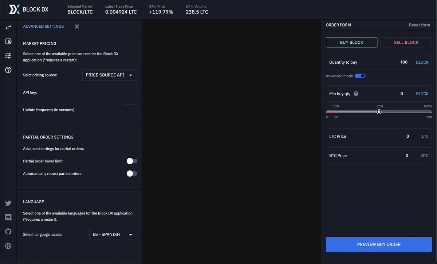Click the 100% mark on the slider
This screenshot has width=437, height=264.
[428, 106]
